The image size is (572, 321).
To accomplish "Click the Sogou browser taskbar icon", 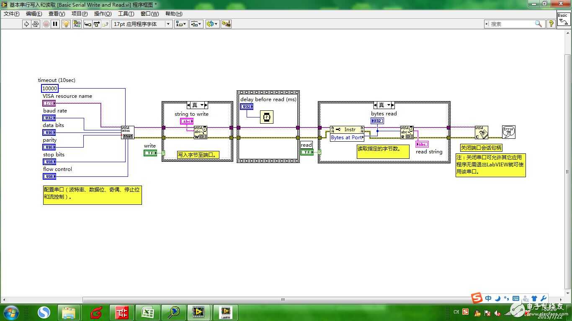I will coord(44,312).
